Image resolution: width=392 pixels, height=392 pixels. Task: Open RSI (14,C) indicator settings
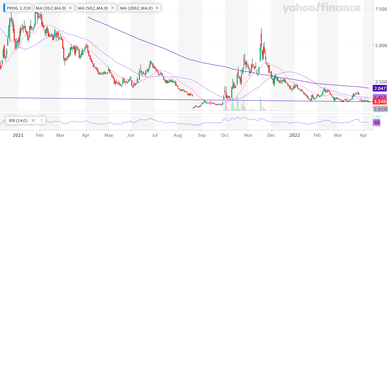(x=18, y=121)
